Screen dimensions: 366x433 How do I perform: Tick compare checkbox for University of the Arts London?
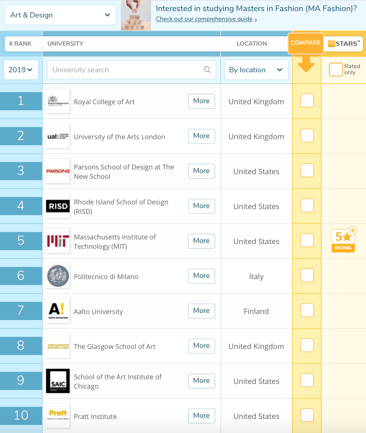click(307, 135)
